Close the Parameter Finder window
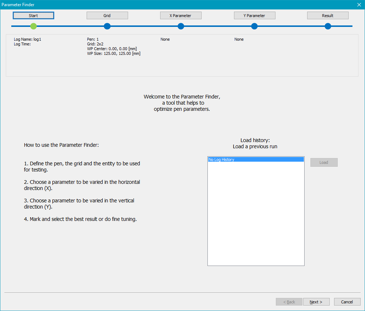The image size is (365, 311). point(358,5)
